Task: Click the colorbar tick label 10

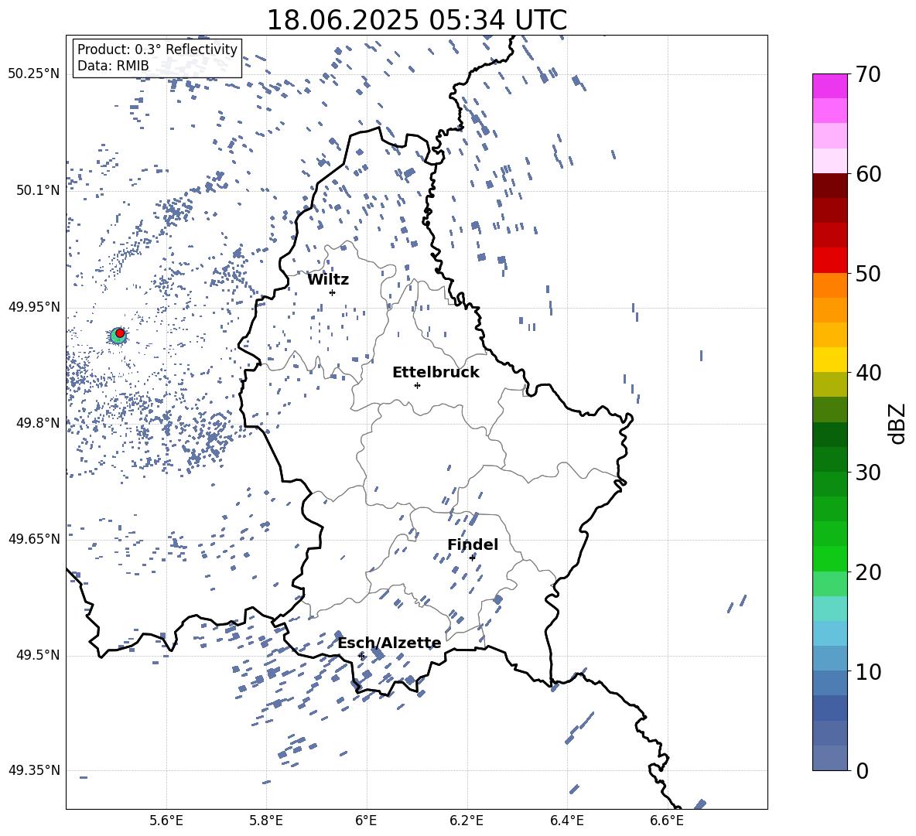Action: 869,671
